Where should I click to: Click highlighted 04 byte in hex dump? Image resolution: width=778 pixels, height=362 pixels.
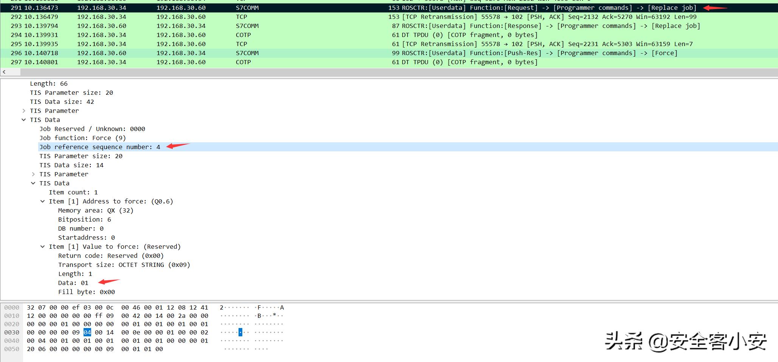pyautogui.click(x=87, y=332)
